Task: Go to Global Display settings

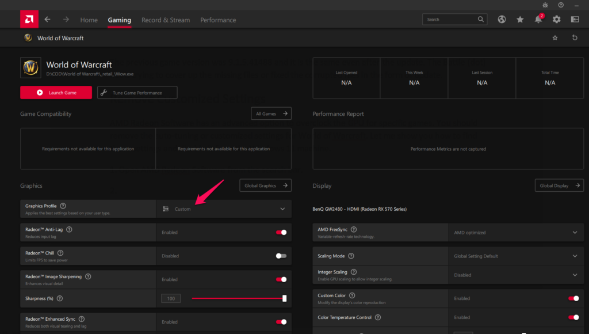Action: click(x=559, y=185)
